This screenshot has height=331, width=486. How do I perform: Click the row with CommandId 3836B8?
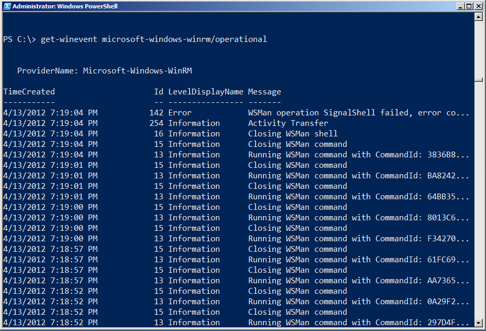(358, 155)
